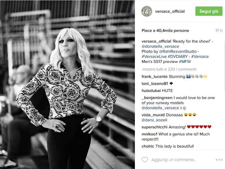Open the @donatella_versace mention in caption
The width and height of the screenshot is (225, 169).
160,47
